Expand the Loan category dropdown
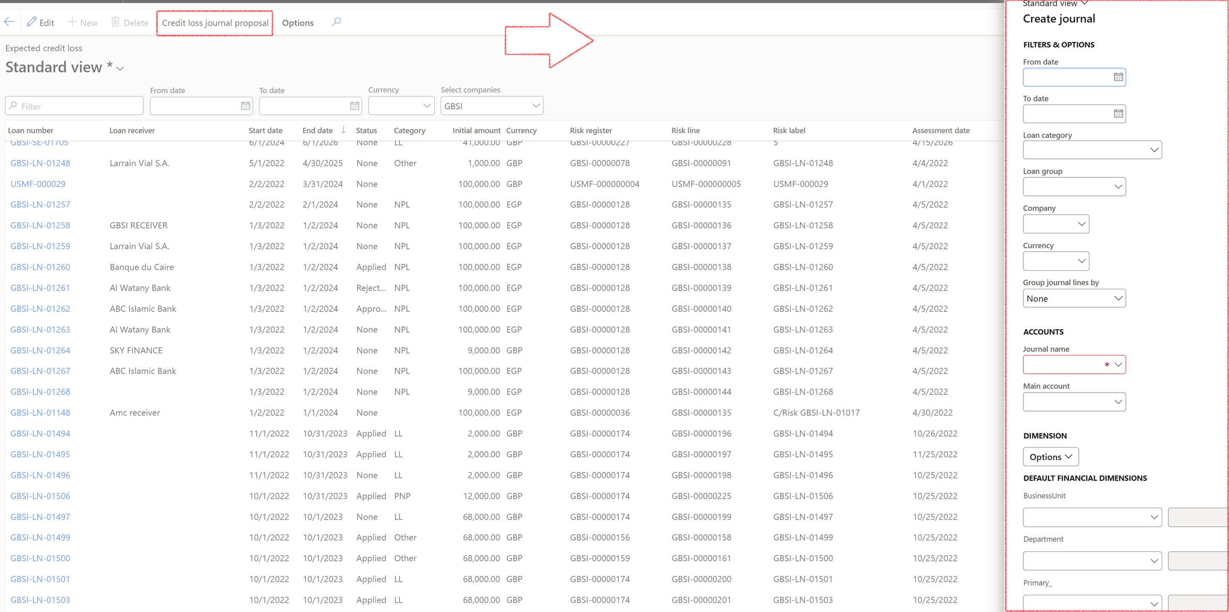The image size is (1229, 612). (1154, 150)
